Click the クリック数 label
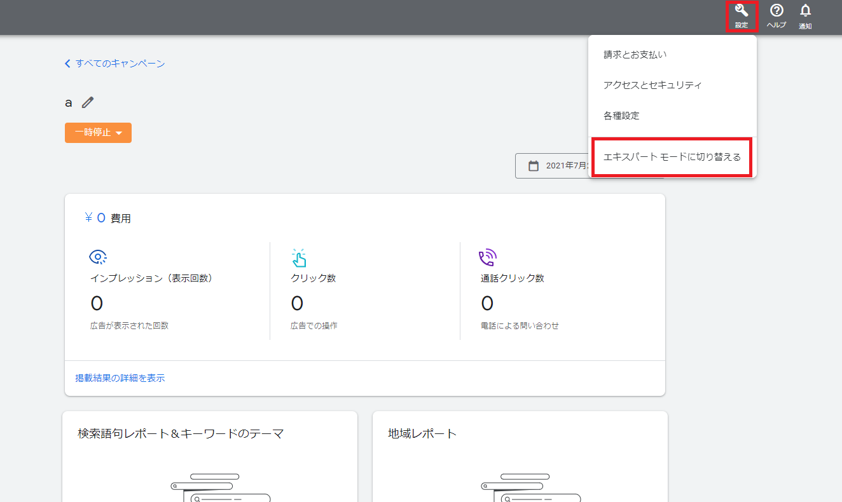Image resolution: width=842 pixels, height=502 pixels. (314, 278)
